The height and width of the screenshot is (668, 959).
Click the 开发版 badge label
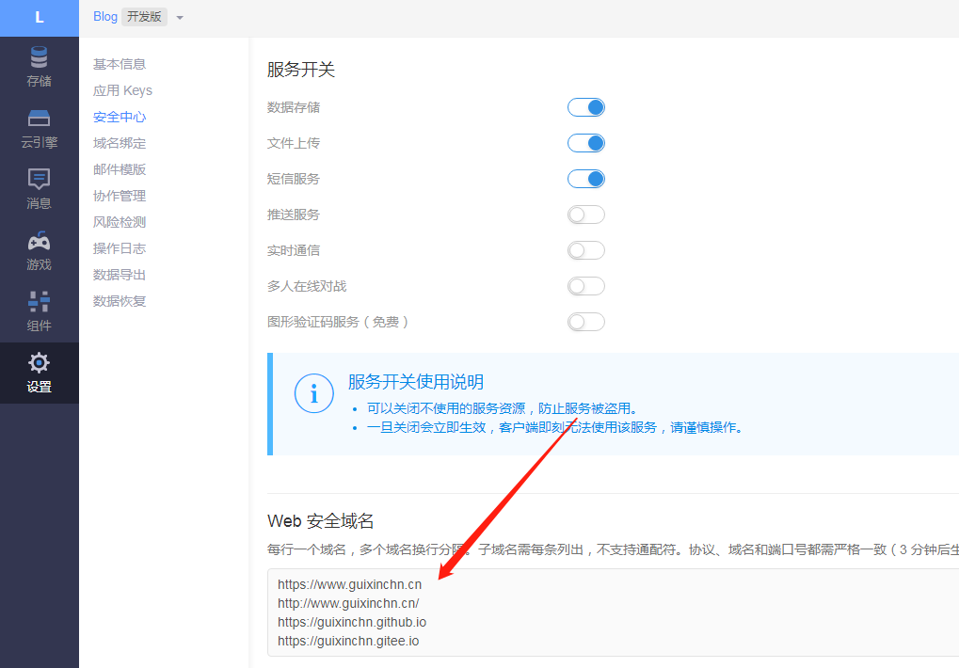click(x=144, y=17)
